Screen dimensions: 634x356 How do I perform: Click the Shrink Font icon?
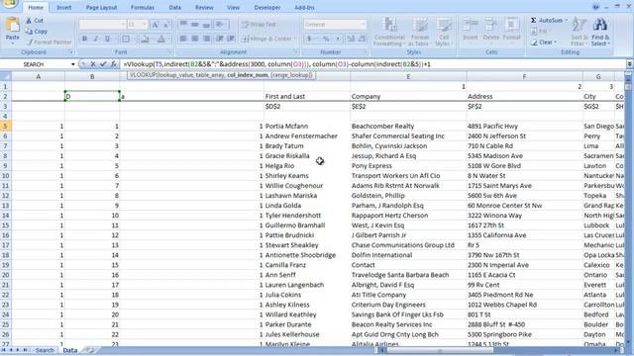(166, 25)
